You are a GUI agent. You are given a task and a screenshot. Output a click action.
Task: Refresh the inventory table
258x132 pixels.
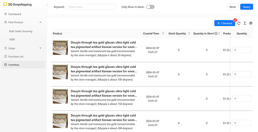click(239, 23)
